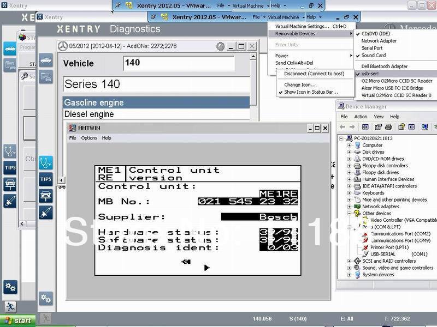The image size is (437, 327).
Task: Choose Disconnect (Connect to host)
Action: point(314,74)
